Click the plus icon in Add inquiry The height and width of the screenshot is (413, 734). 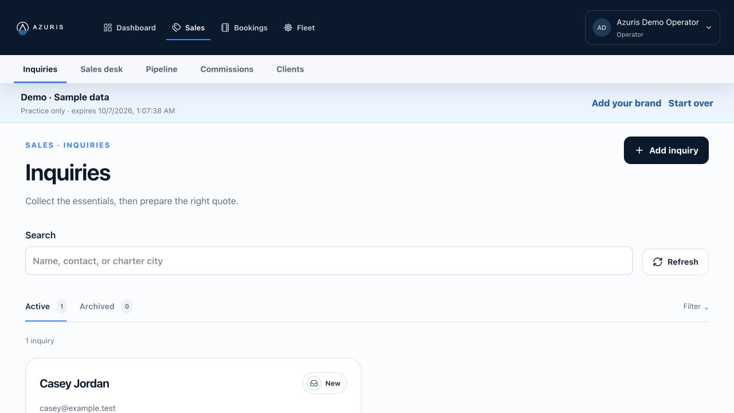tap(639, 150)
